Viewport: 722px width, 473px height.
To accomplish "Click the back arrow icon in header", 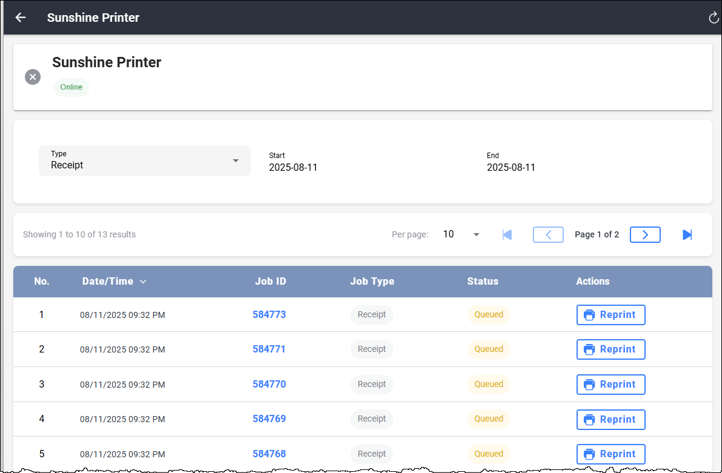I will (21, 18).
